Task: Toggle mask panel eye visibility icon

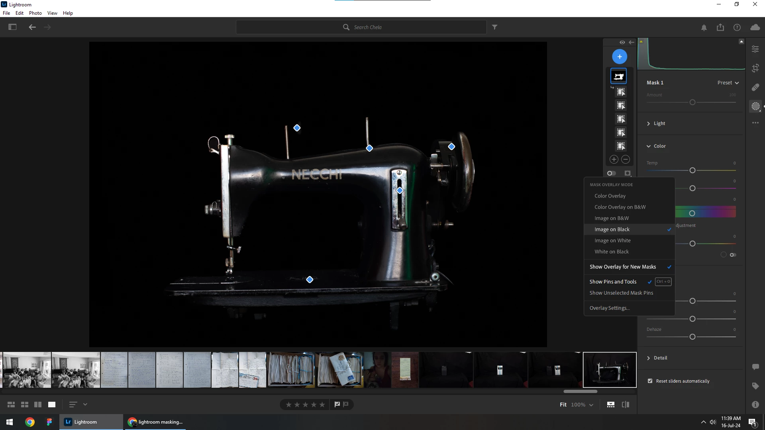Action: 622,42
